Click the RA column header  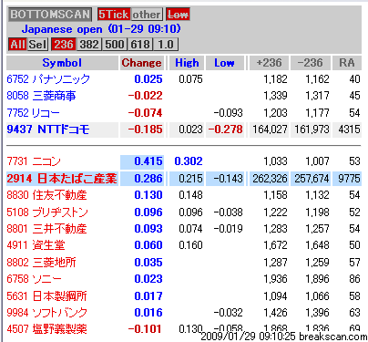[347, 63]
